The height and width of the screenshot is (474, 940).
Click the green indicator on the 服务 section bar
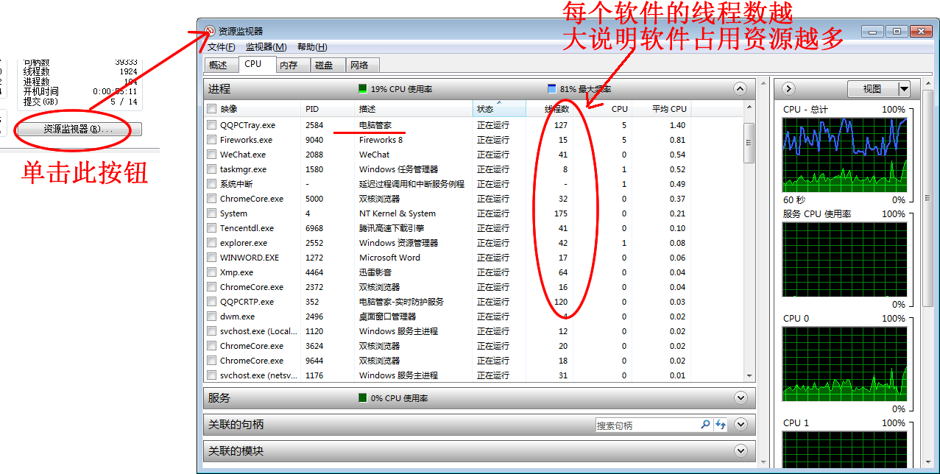pos(363,397)
